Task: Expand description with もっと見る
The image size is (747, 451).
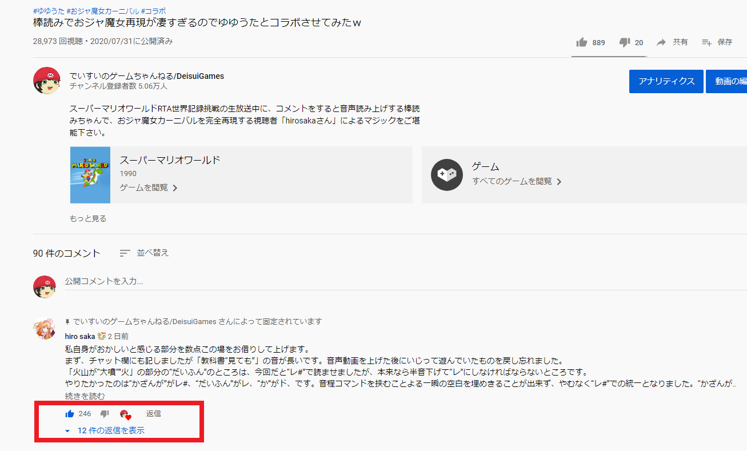Action: pos(88,218)
